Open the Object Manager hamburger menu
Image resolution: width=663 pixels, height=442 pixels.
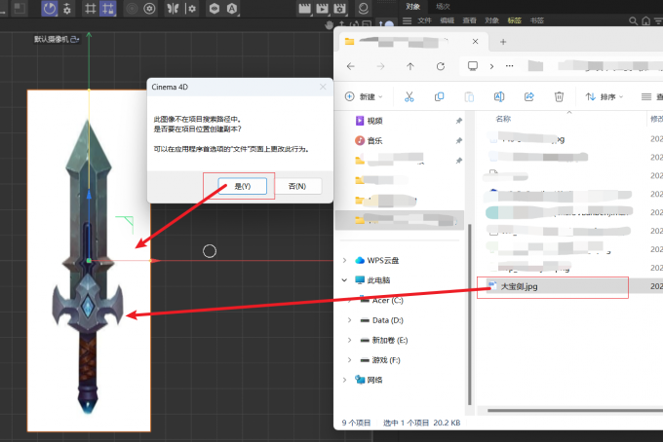point(407,20)
